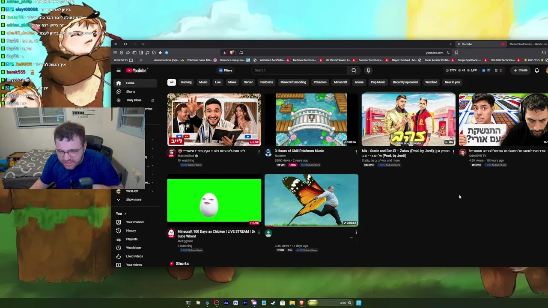The height and width of the screenshot is (308, 548).
Task: Open the terminal from the taskbar
Action: (x=188, y=303)
